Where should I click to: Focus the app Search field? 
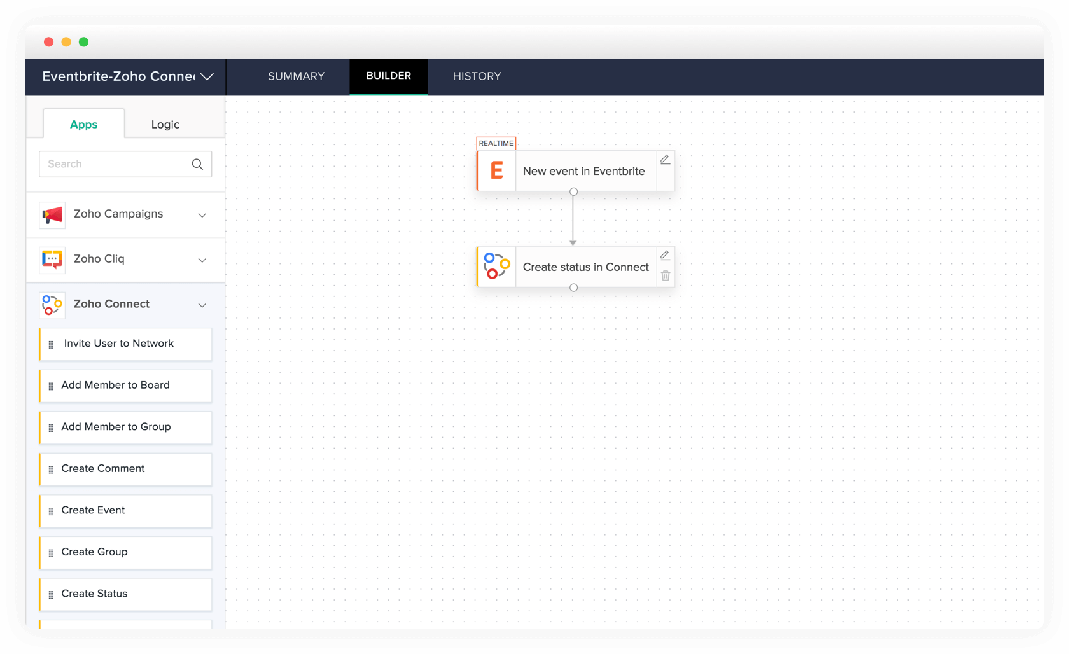coord(125,164)
